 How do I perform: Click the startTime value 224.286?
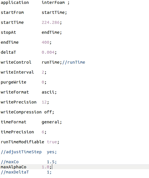(x=50, y=22)
